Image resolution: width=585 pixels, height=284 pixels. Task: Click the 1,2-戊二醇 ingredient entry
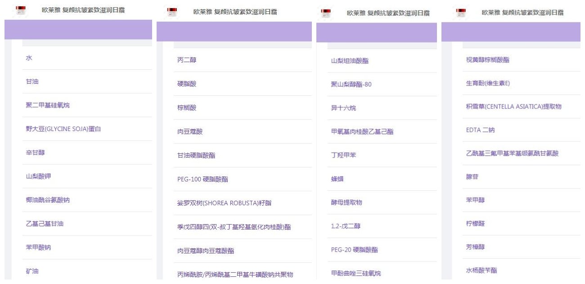tap(346, 226)
